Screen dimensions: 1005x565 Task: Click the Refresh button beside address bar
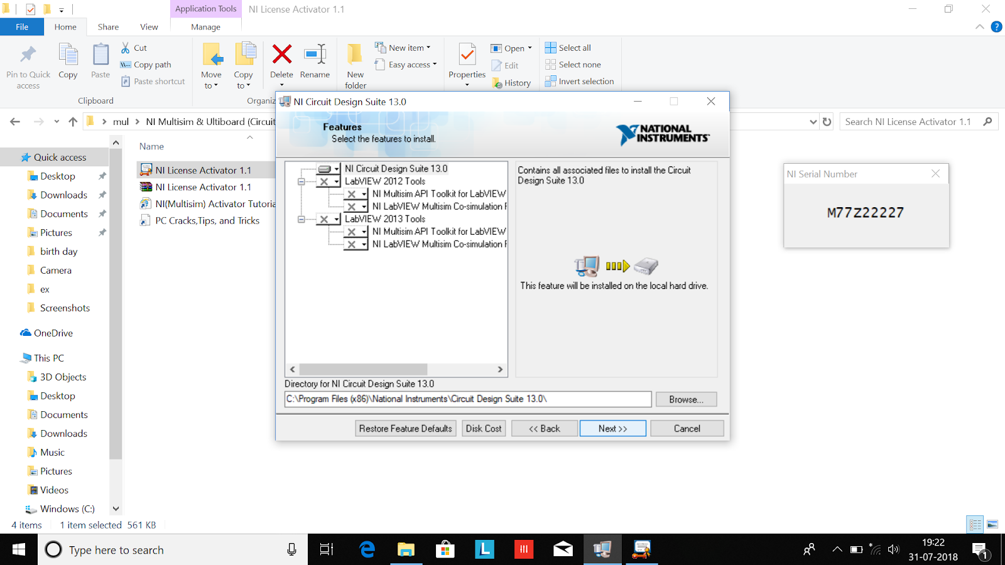(x=827, y=122)
